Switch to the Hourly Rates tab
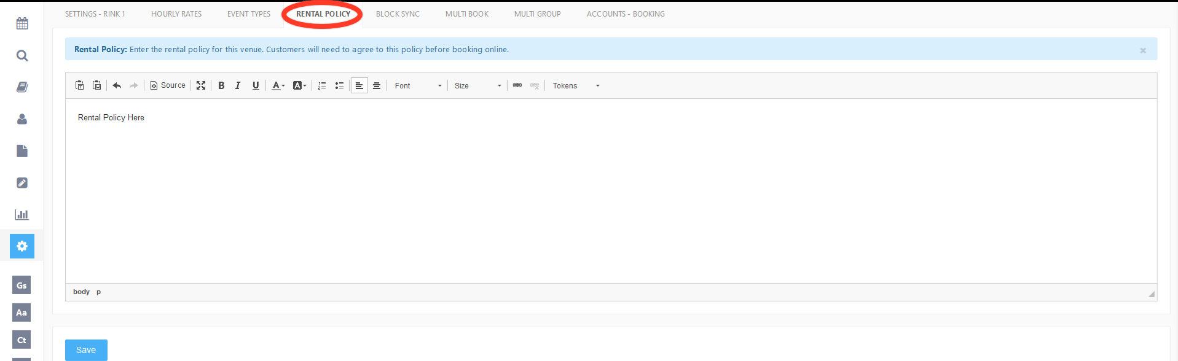Image resolution: width=1178 pixels, height=361 pixels. tap(176, 14)
